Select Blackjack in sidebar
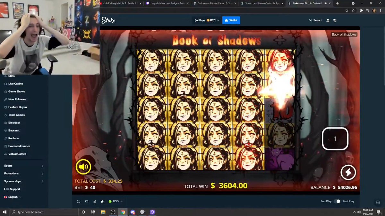385x216 pixels. [x=14, y=123]
